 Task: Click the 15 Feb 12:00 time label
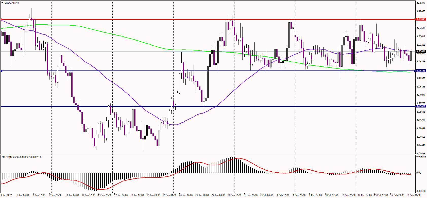[381, 195]
